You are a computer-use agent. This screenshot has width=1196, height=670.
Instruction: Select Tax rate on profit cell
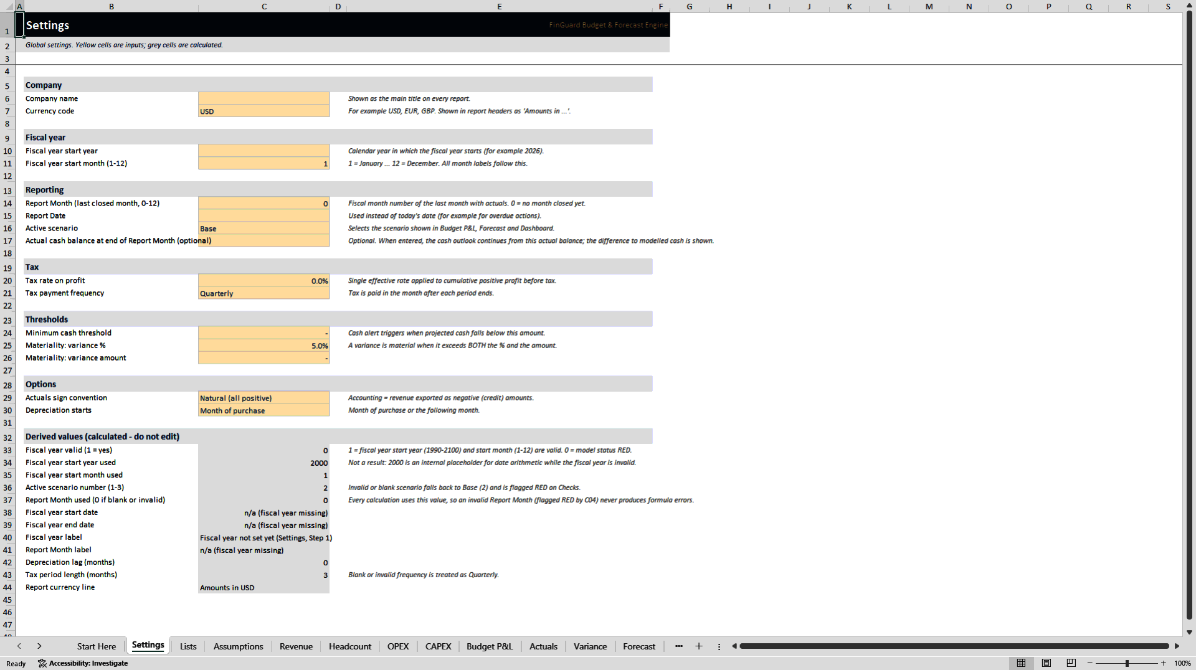click(x=263, y=280)
